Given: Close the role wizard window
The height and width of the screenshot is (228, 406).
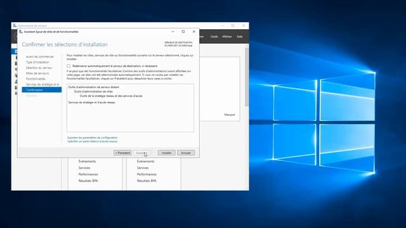Looking at the screenshot, I should (x=194, y=32).
